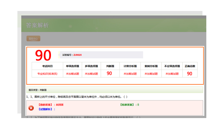Viewport: 216px width, 129px height.
Task: Click the 正确总数 column header
Action: click(x=190, y=66)
